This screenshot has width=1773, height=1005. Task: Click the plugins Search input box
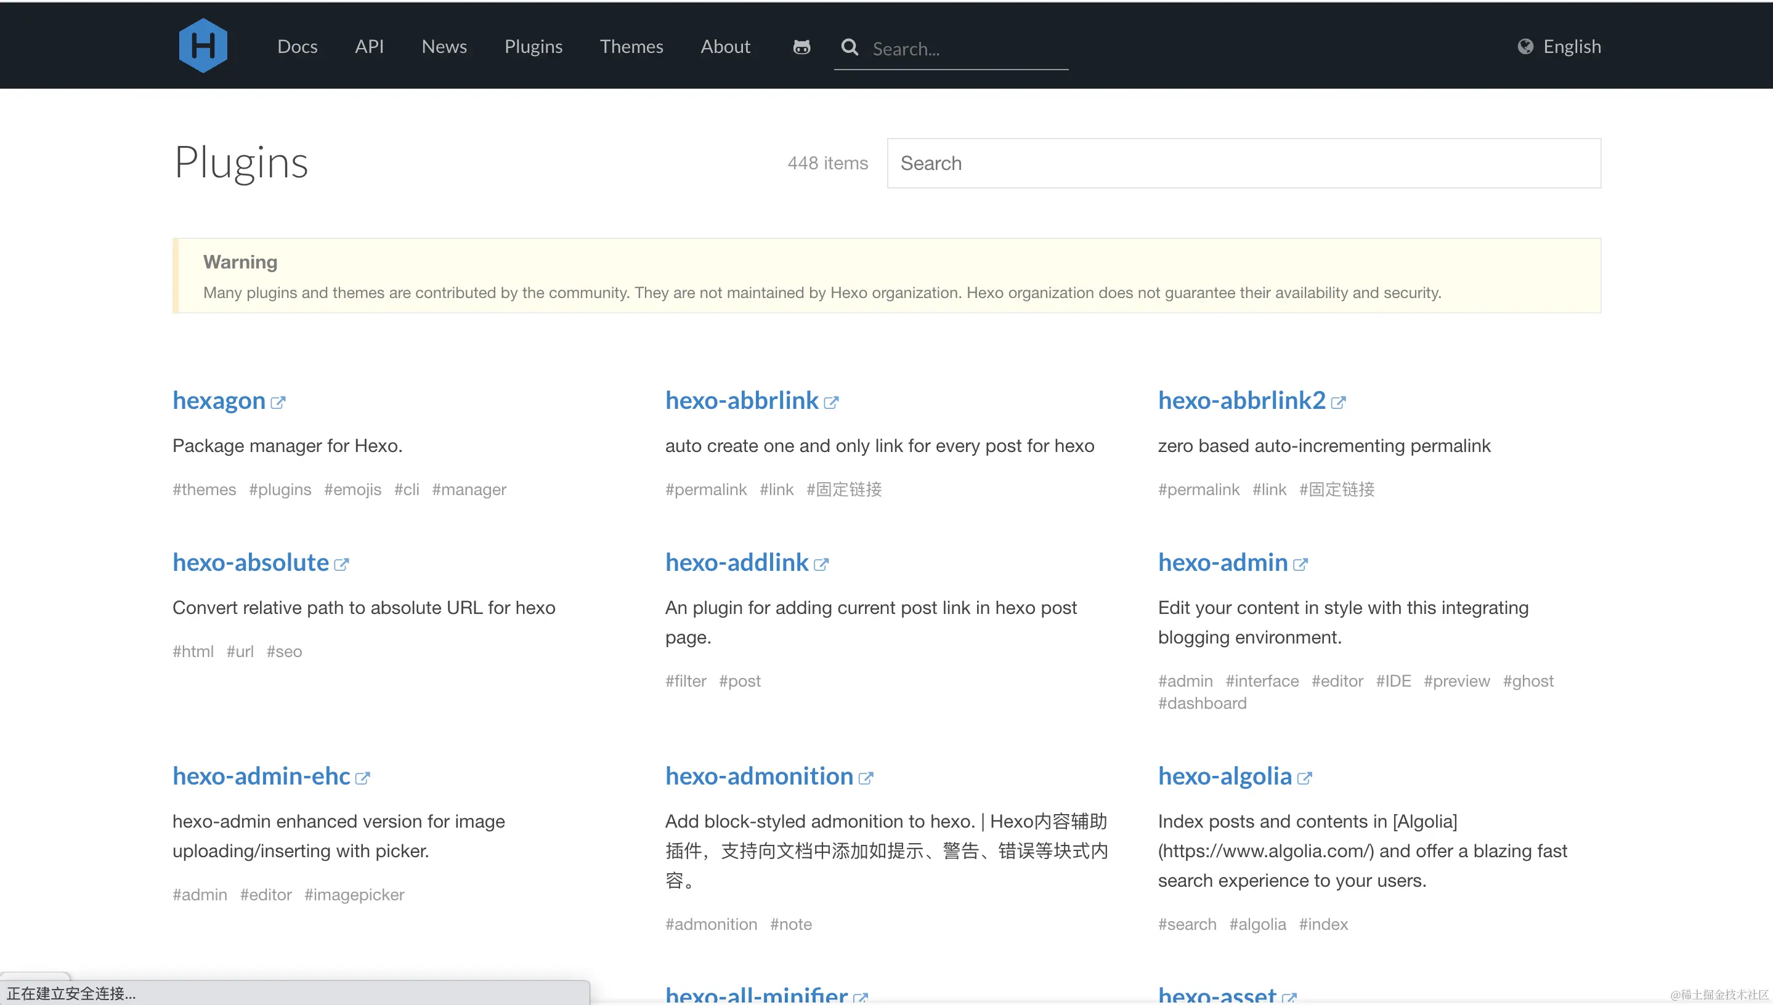coord(1243,163)
